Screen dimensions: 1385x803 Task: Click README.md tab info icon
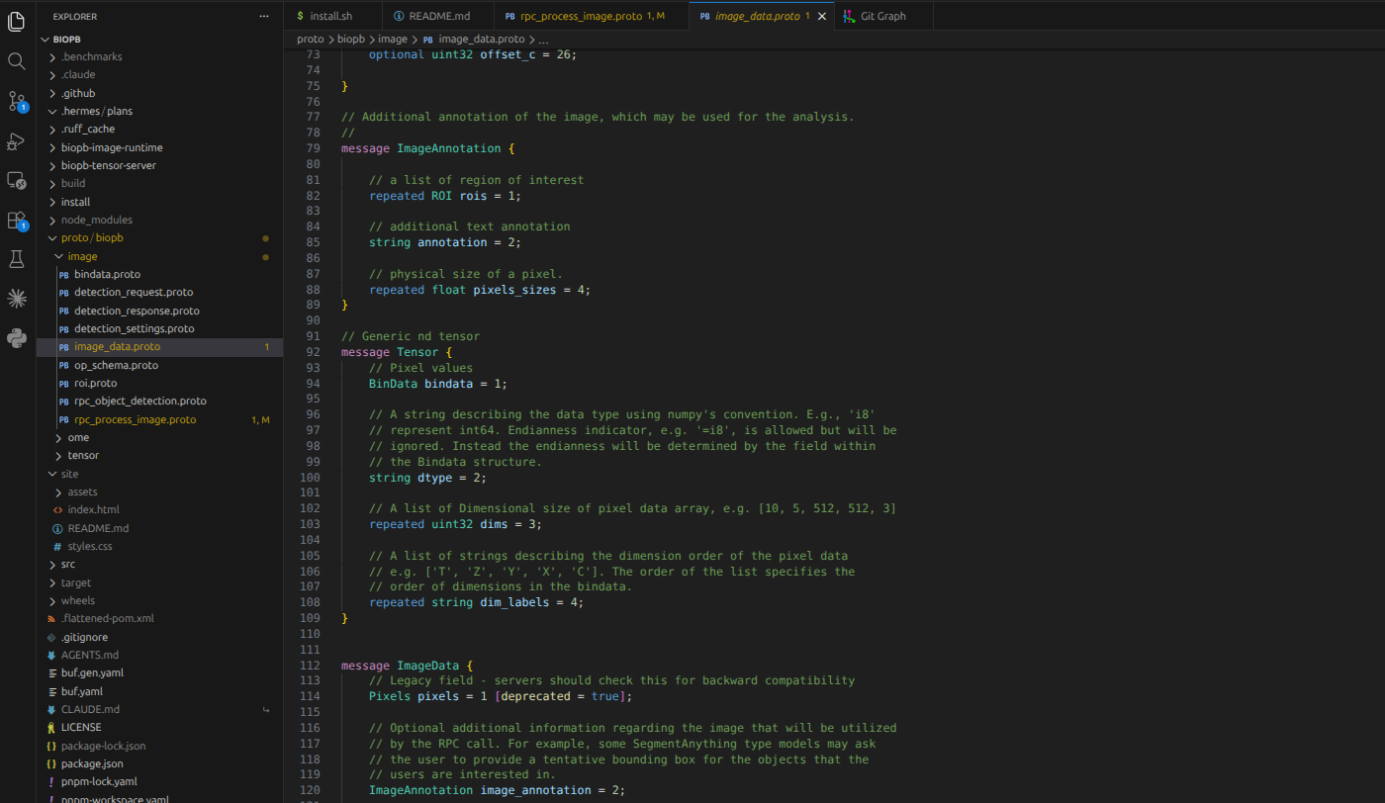point(399,16)
